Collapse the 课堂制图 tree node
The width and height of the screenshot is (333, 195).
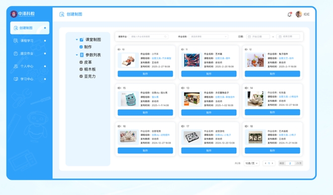coord(76,40)
